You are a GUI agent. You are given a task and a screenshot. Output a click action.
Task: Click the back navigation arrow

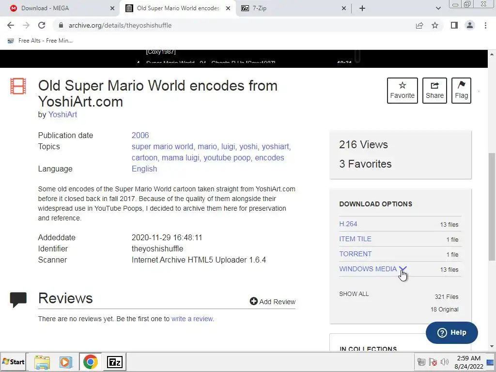11,25
